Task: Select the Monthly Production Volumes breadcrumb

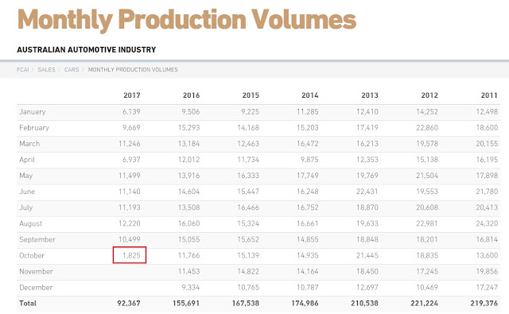Action: (x=133, y=69)
